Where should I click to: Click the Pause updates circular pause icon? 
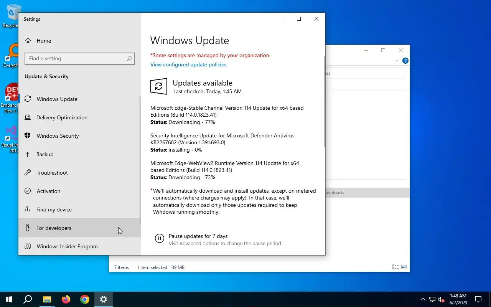click(x=160, y=238)
